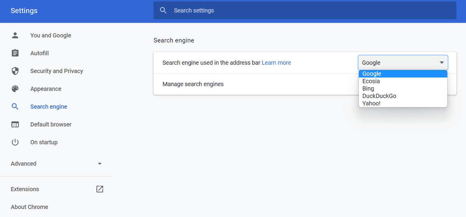
Task: Expand the Advanced settings section arrow
Action: pos(100,164)
